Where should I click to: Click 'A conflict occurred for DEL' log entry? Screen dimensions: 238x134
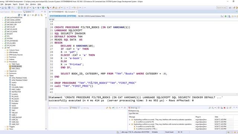145,127
